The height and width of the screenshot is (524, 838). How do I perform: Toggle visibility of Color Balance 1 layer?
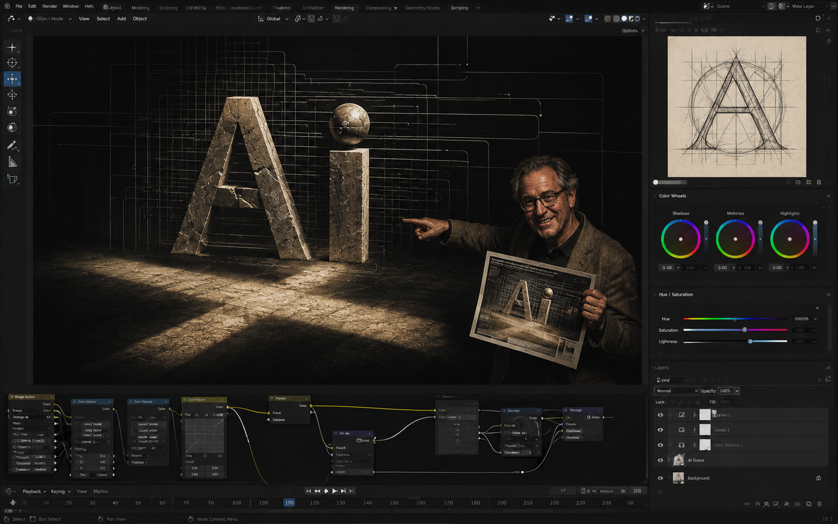pos(660,445)
